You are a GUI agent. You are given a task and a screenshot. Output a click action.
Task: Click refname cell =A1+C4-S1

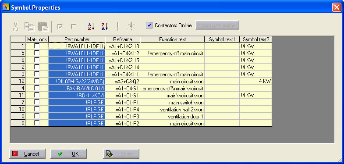(123, 88)
